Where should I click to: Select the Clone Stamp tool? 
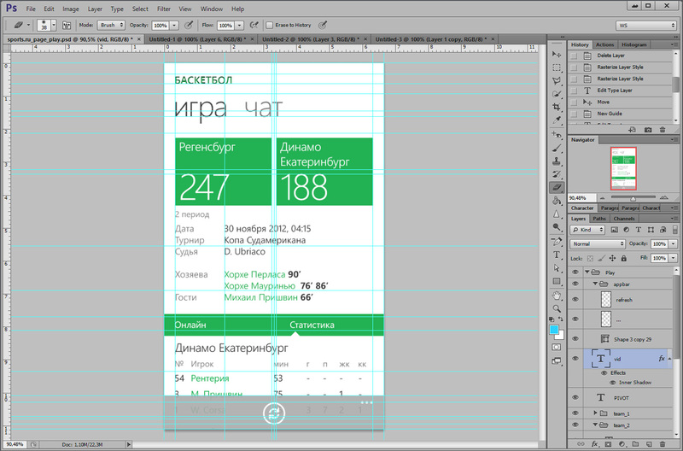click(557, 161)
